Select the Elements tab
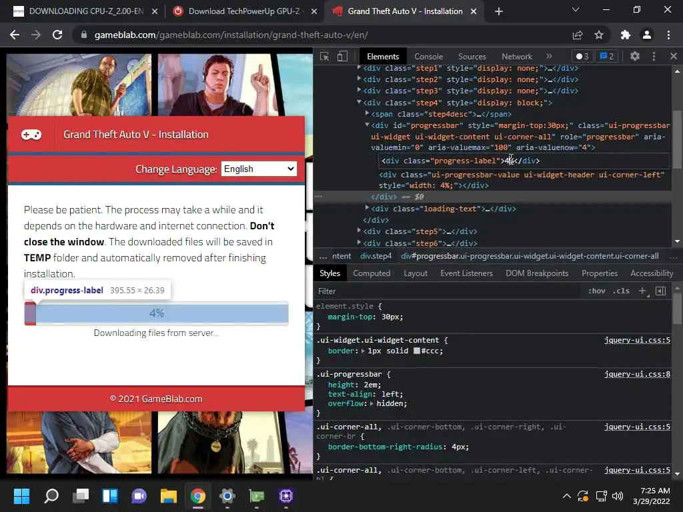Viewport: 683px width, 512px height. pos(383,57)
